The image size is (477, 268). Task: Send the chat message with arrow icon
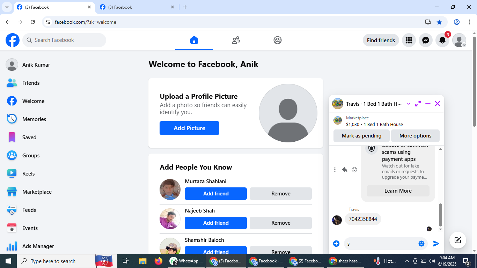tap(436, 244)
